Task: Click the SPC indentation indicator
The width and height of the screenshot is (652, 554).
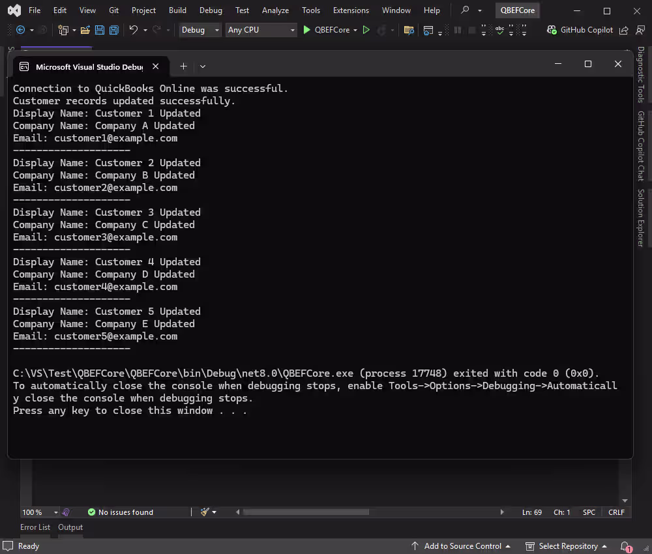Action: (x=589, y=512)
